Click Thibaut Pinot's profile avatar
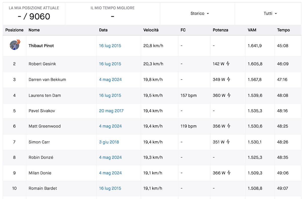Image resolution: width=302 pixels, height=199 pixels. [x=15, y=46]
